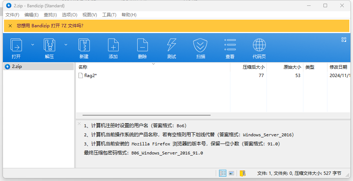
Task: Click the yellow archive icon in status bar
Action: (x=242, y=173)
